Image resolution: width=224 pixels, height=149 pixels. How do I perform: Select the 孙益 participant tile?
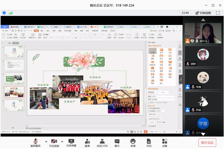tap(203, 102)
